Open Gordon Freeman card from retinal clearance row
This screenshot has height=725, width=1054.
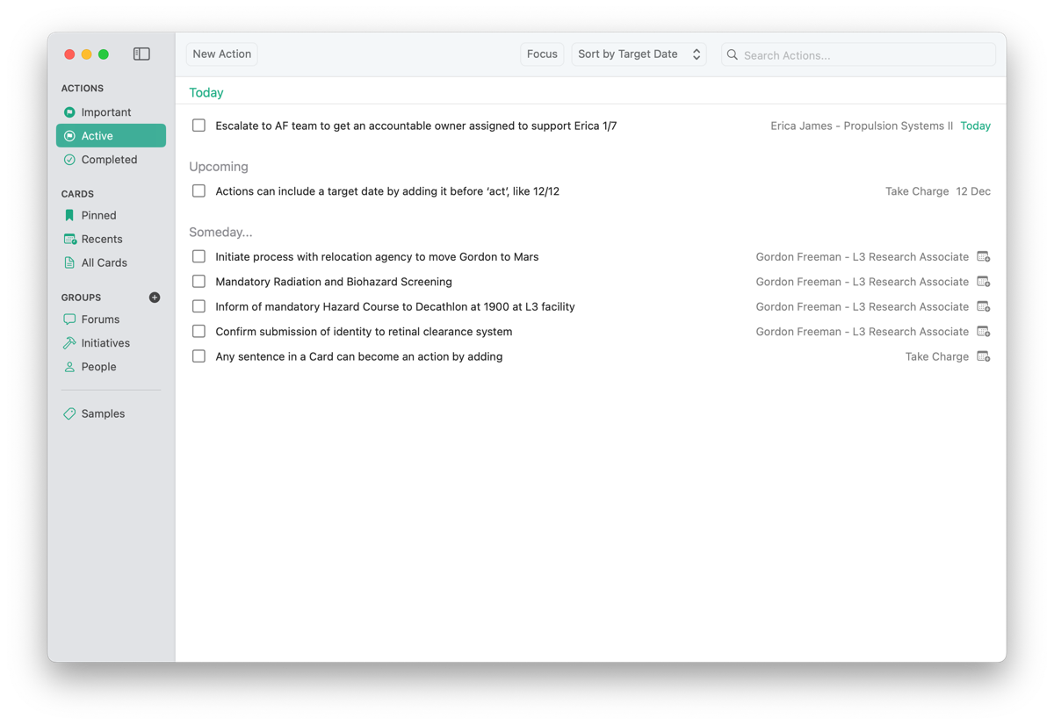click(x=863, y=332)
